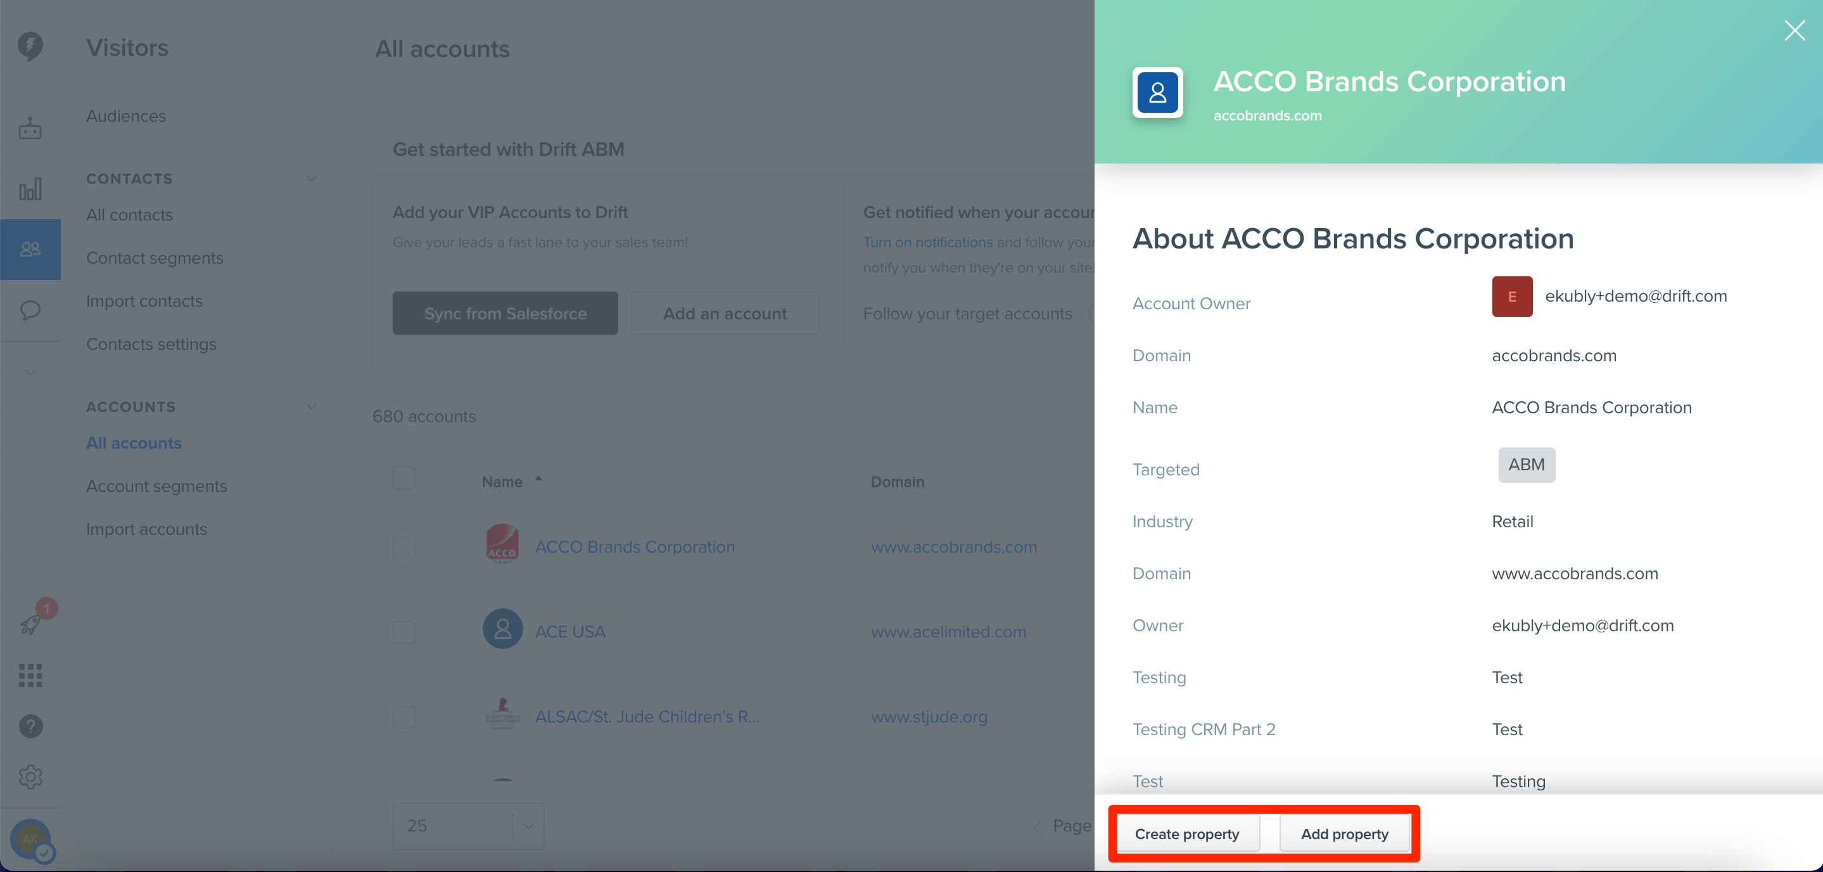Toggle the select-all accounts checkbox
Image resolution: width=1823 pixels, height=872 pixels.
(404, 478)
